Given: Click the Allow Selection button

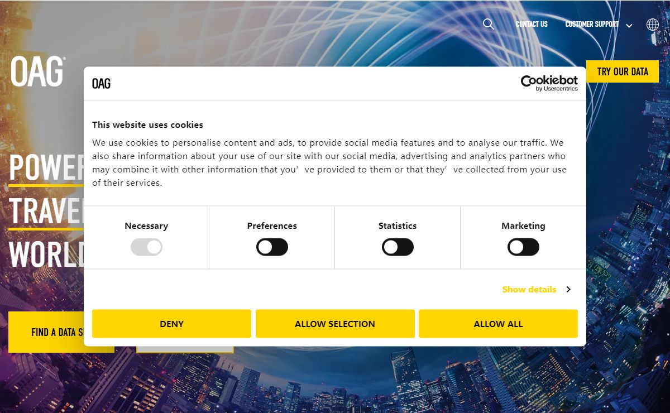Looking at the screenshot, I should point(335,324).
